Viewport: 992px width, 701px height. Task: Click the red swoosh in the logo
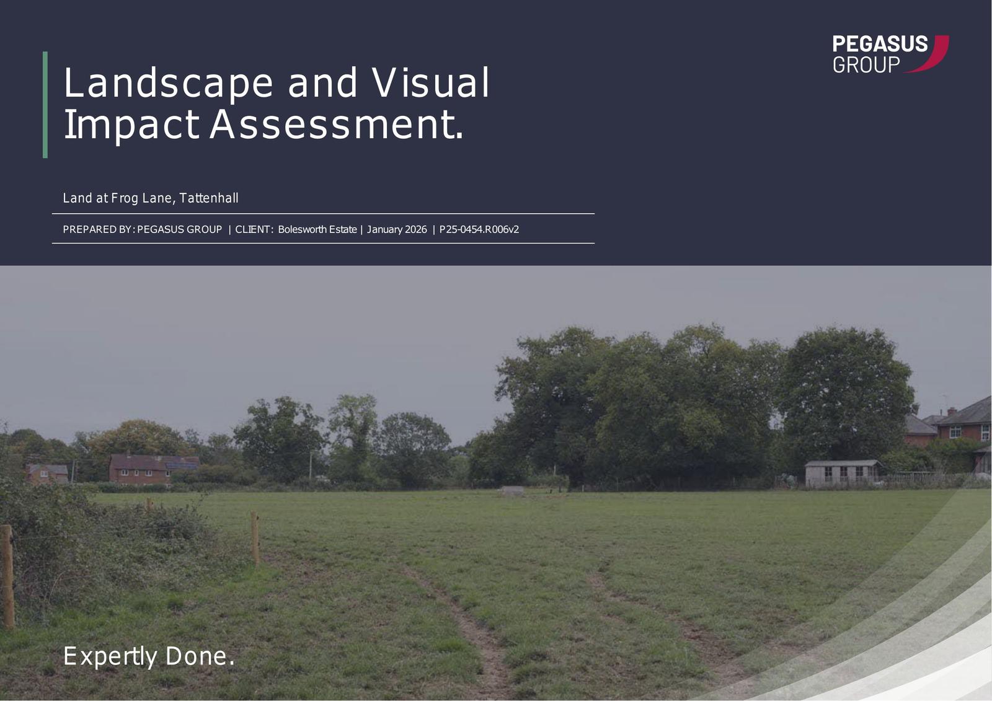point(936,53)
